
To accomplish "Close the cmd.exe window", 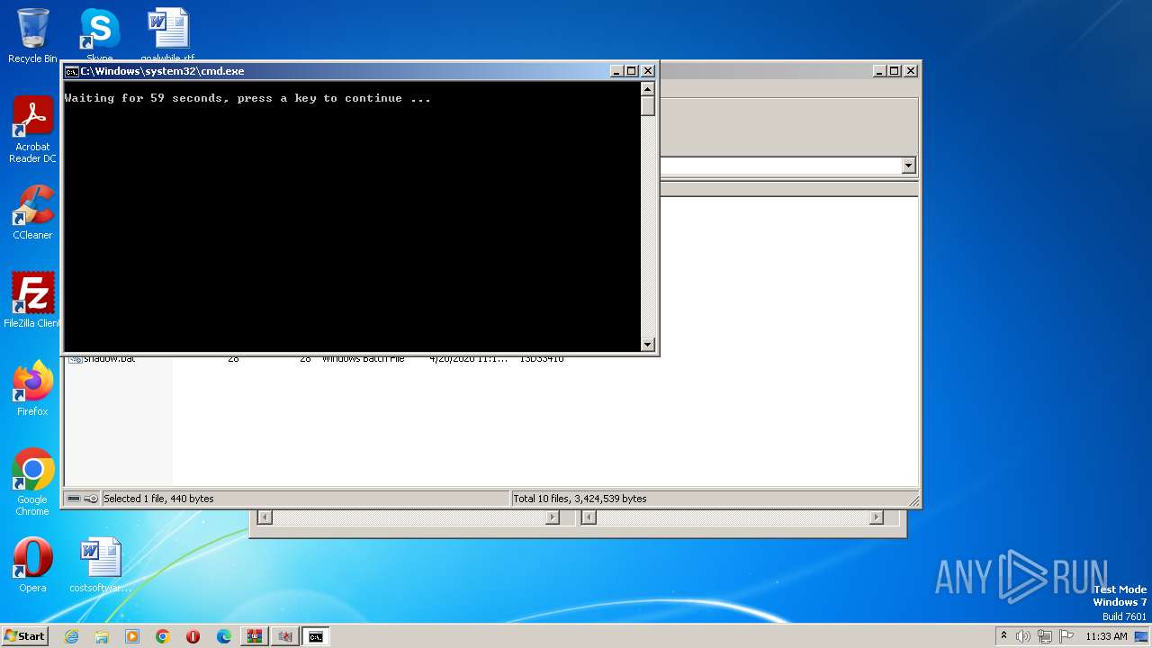I will click(648, 71).
